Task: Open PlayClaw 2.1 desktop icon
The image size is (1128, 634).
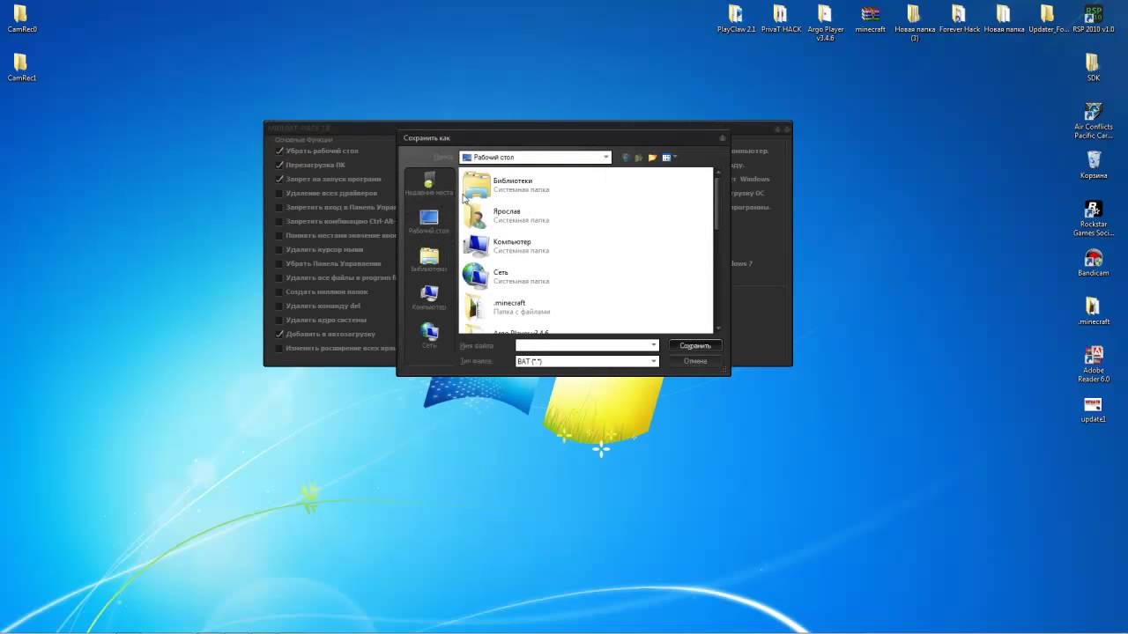Action: 736,18
